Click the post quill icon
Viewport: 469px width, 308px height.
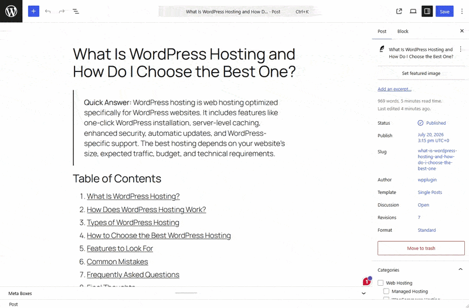[x=382, y=49]
